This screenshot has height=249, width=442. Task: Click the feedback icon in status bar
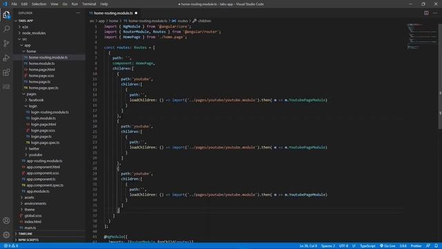[x=428, y=246]
